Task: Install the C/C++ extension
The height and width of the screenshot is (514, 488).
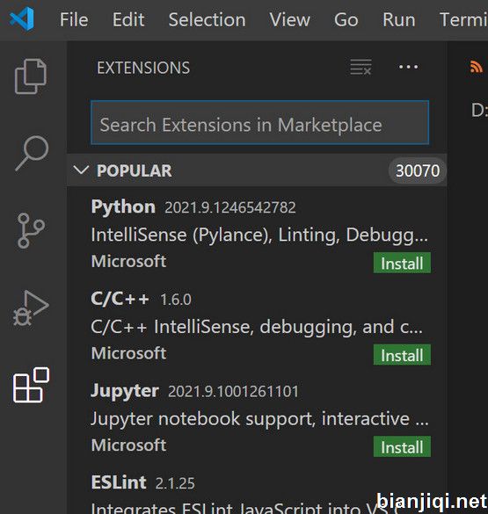Action: point(402,355)
